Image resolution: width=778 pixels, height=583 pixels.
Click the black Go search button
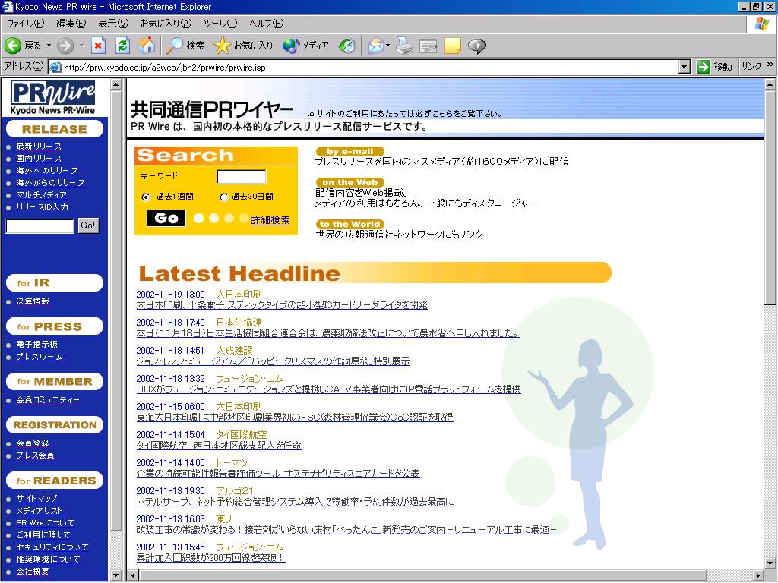click(x=166, y=218)
